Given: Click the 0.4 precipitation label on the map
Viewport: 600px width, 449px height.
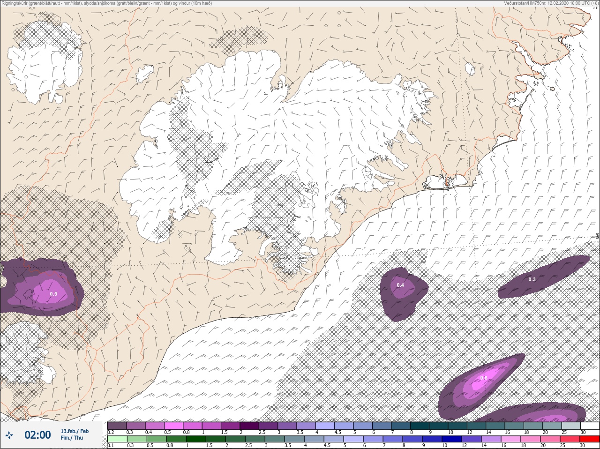Looking at the screenshot, I should point(400,285).
